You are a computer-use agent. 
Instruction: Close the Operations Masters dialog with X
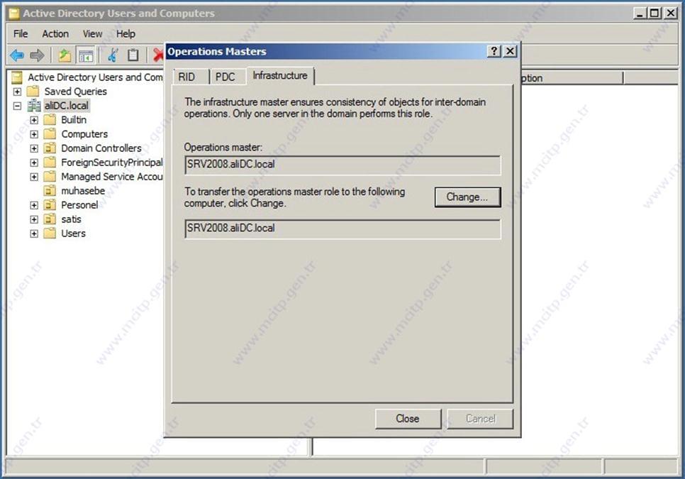coord(511,51)
